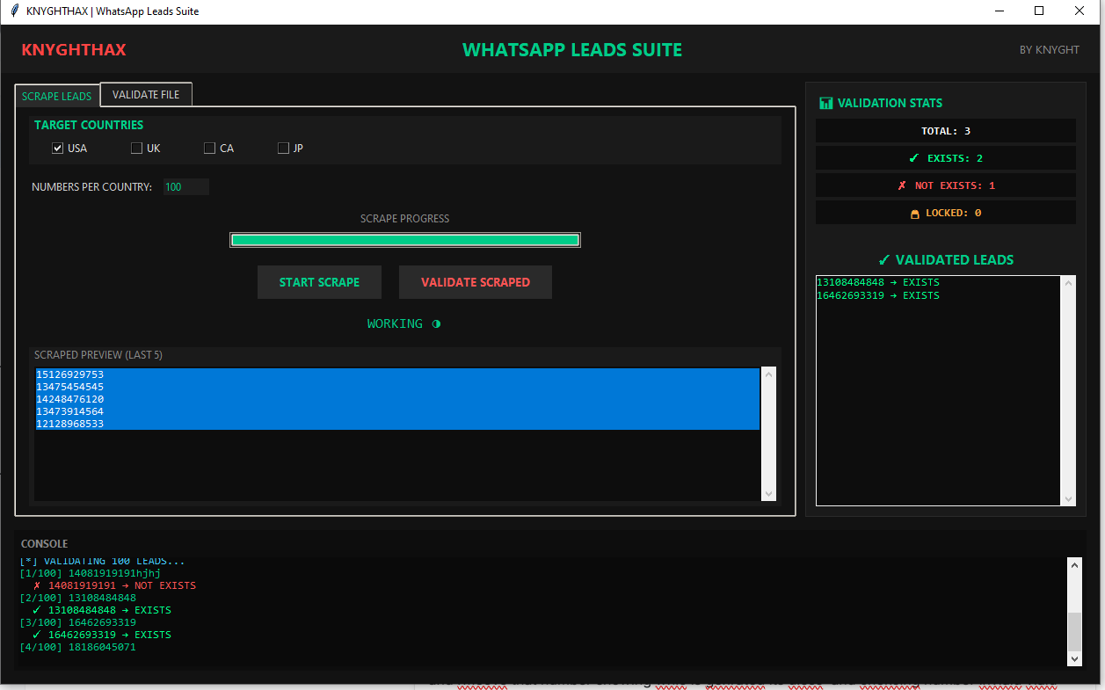Uncheck the USA country checkbox
The width and height of the screenshot is (1105, 690).
point(58,149)
